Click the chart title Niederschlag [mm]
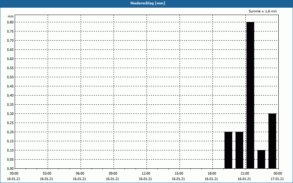 (148, 3)
